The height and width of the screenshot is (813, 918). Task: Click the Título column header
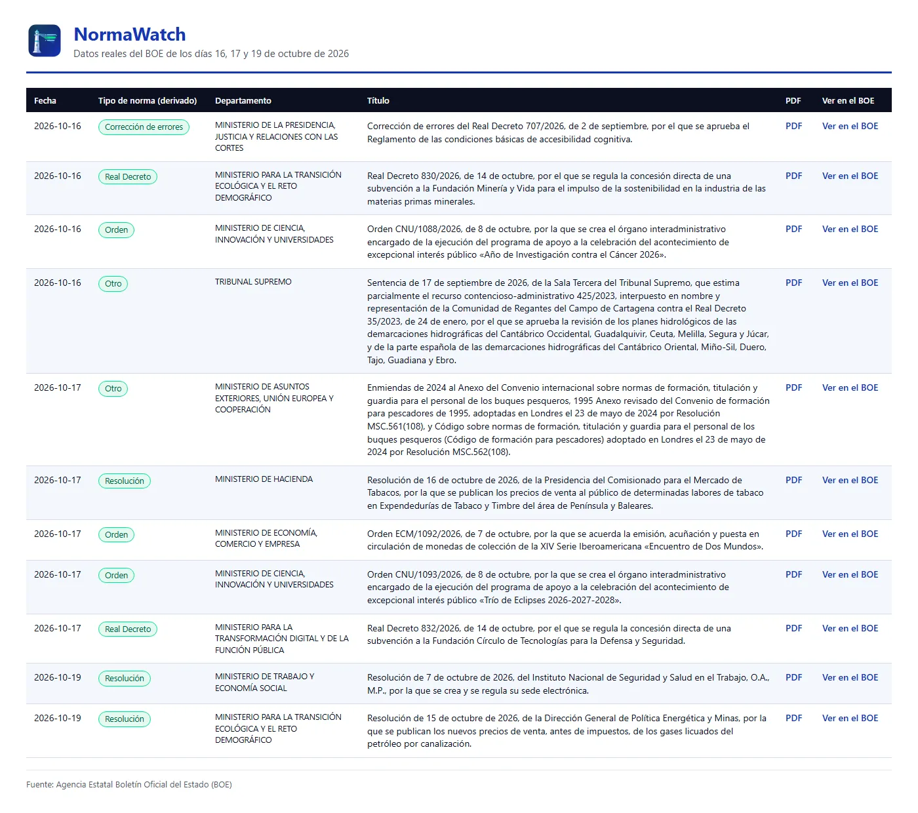coord(378,100)
